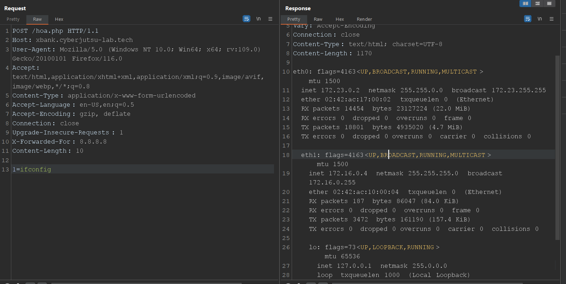
Task: Click RX packets 14454 line
Action: [x=385, y=108]
